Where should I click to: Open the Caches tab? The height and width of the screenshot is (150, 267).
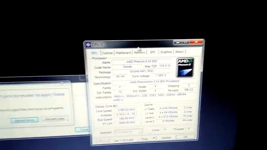pos(108,53)
